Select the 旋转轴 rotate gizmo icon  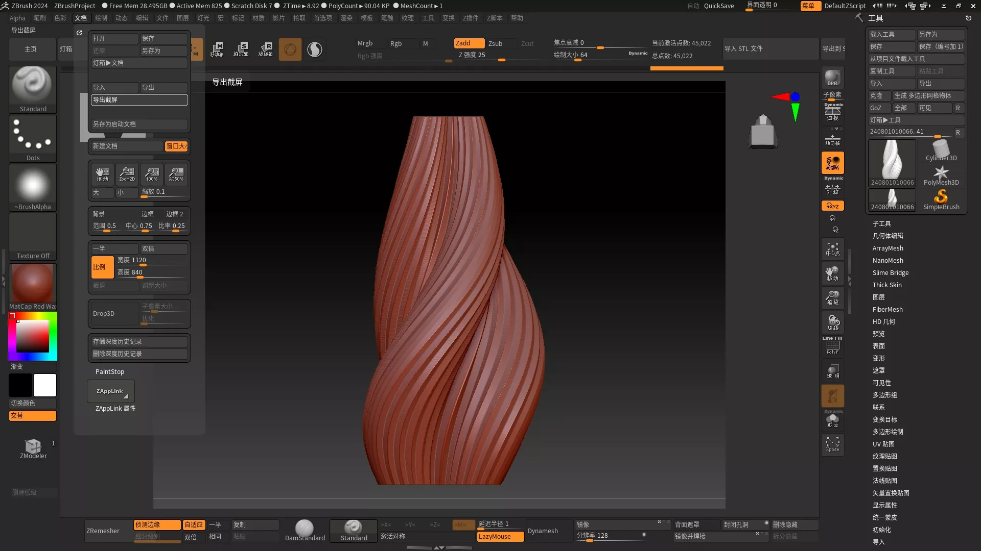266,49
